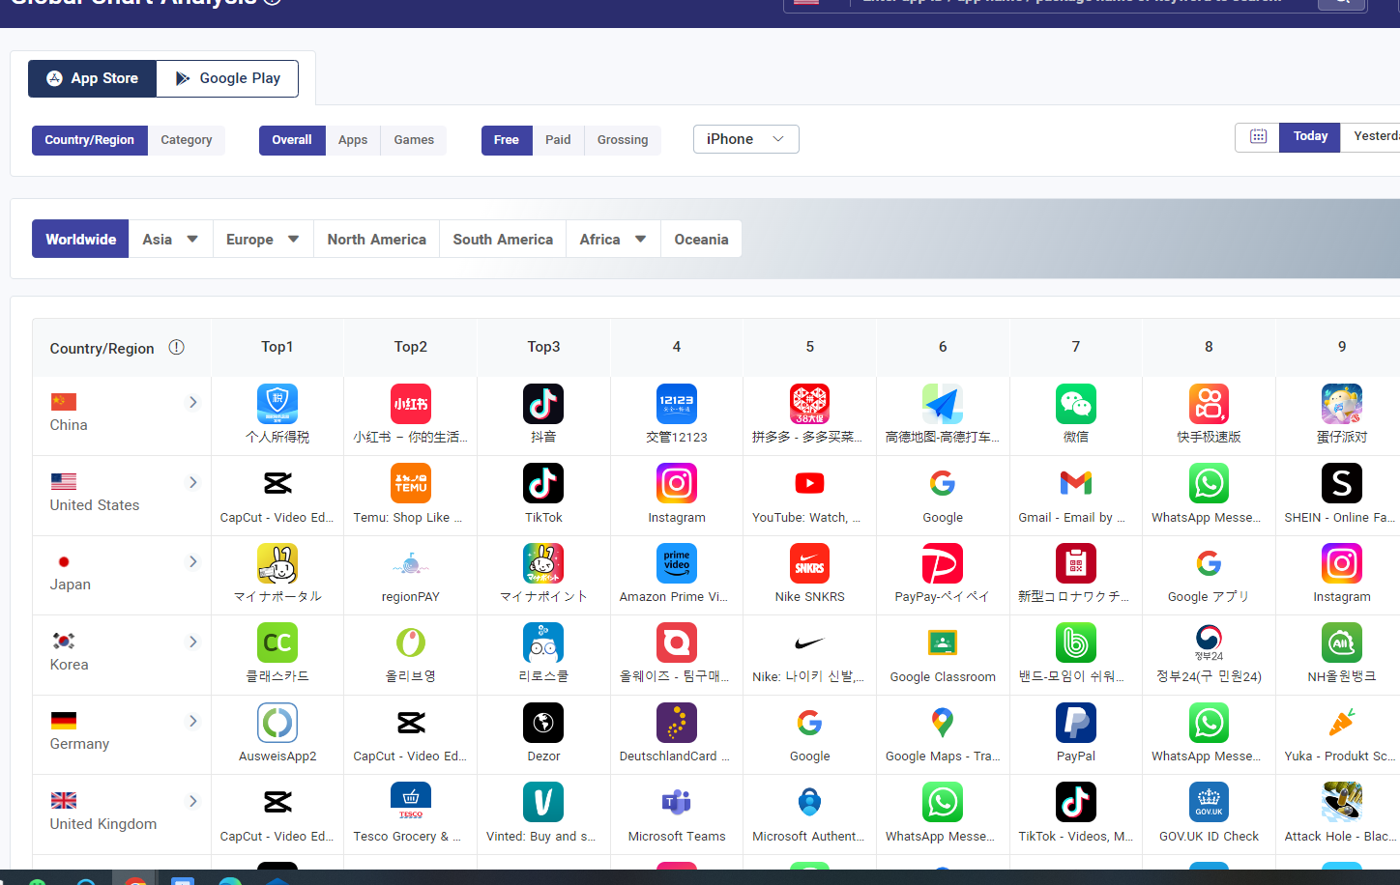The width and height of the screenshot is (1400, 885).
Task: Select the Nike SNKRS app icon
Action: (809, 563)
